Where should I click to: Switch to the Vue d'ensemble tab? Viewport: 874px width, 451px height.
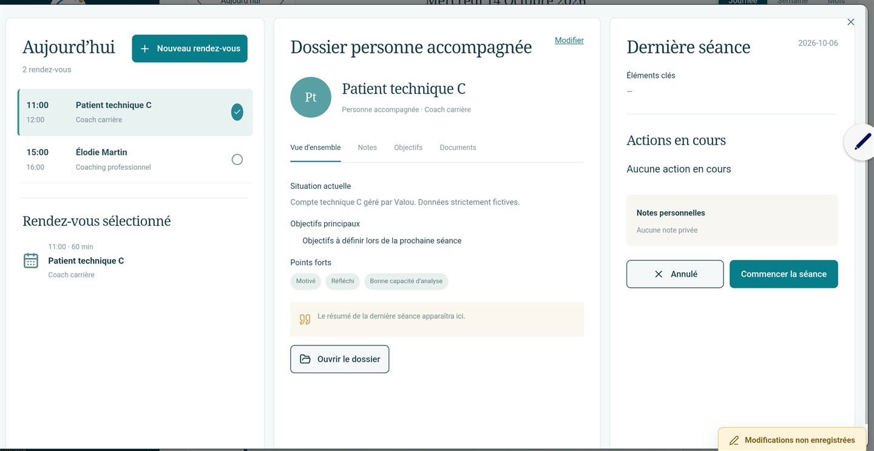pyautogui.click(x=316, y=148)
